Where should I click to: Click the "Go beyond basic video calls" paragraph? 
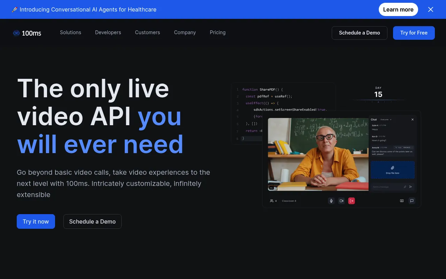pos(114,183)
